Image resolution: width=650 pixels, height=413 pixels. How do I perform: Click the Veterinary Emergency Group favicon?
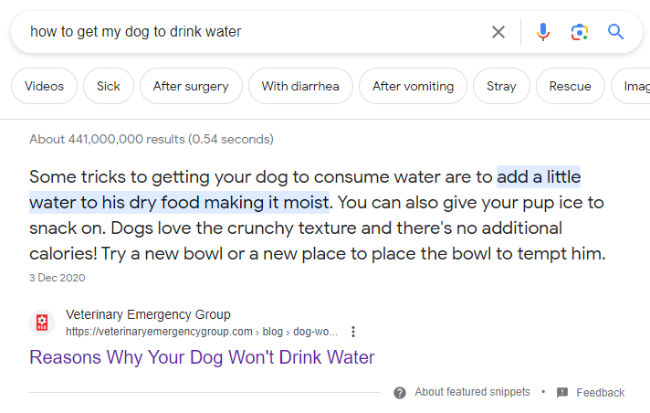(x=41, y=323)
